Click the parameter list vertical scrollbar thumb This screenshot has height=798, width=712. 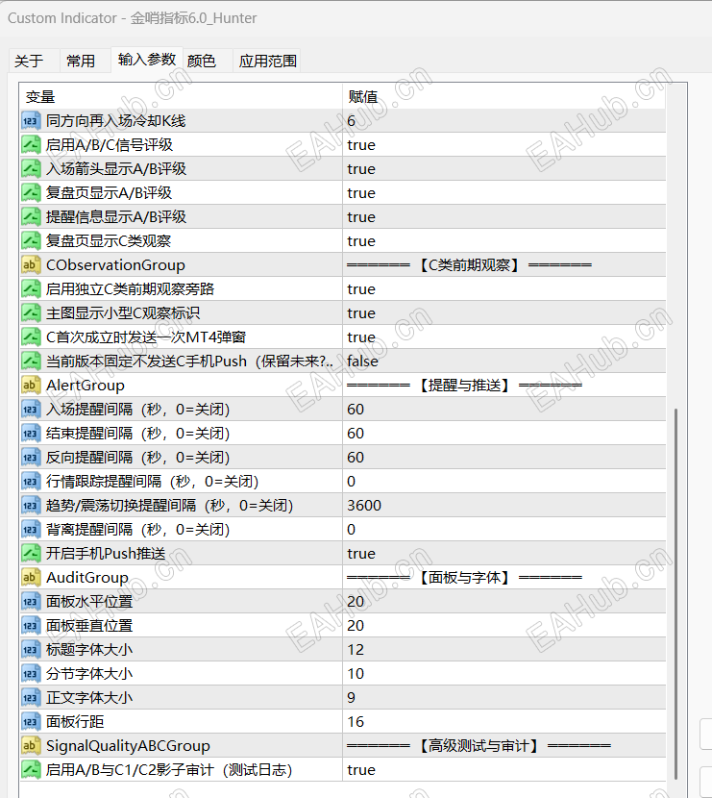pyautogui.click(x=675, y=593)
